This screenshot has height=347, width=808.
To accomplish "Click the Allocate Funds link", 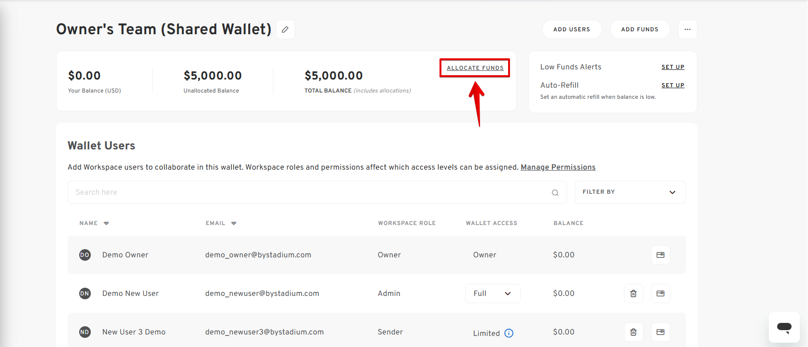I will click(x=475, y=68).
